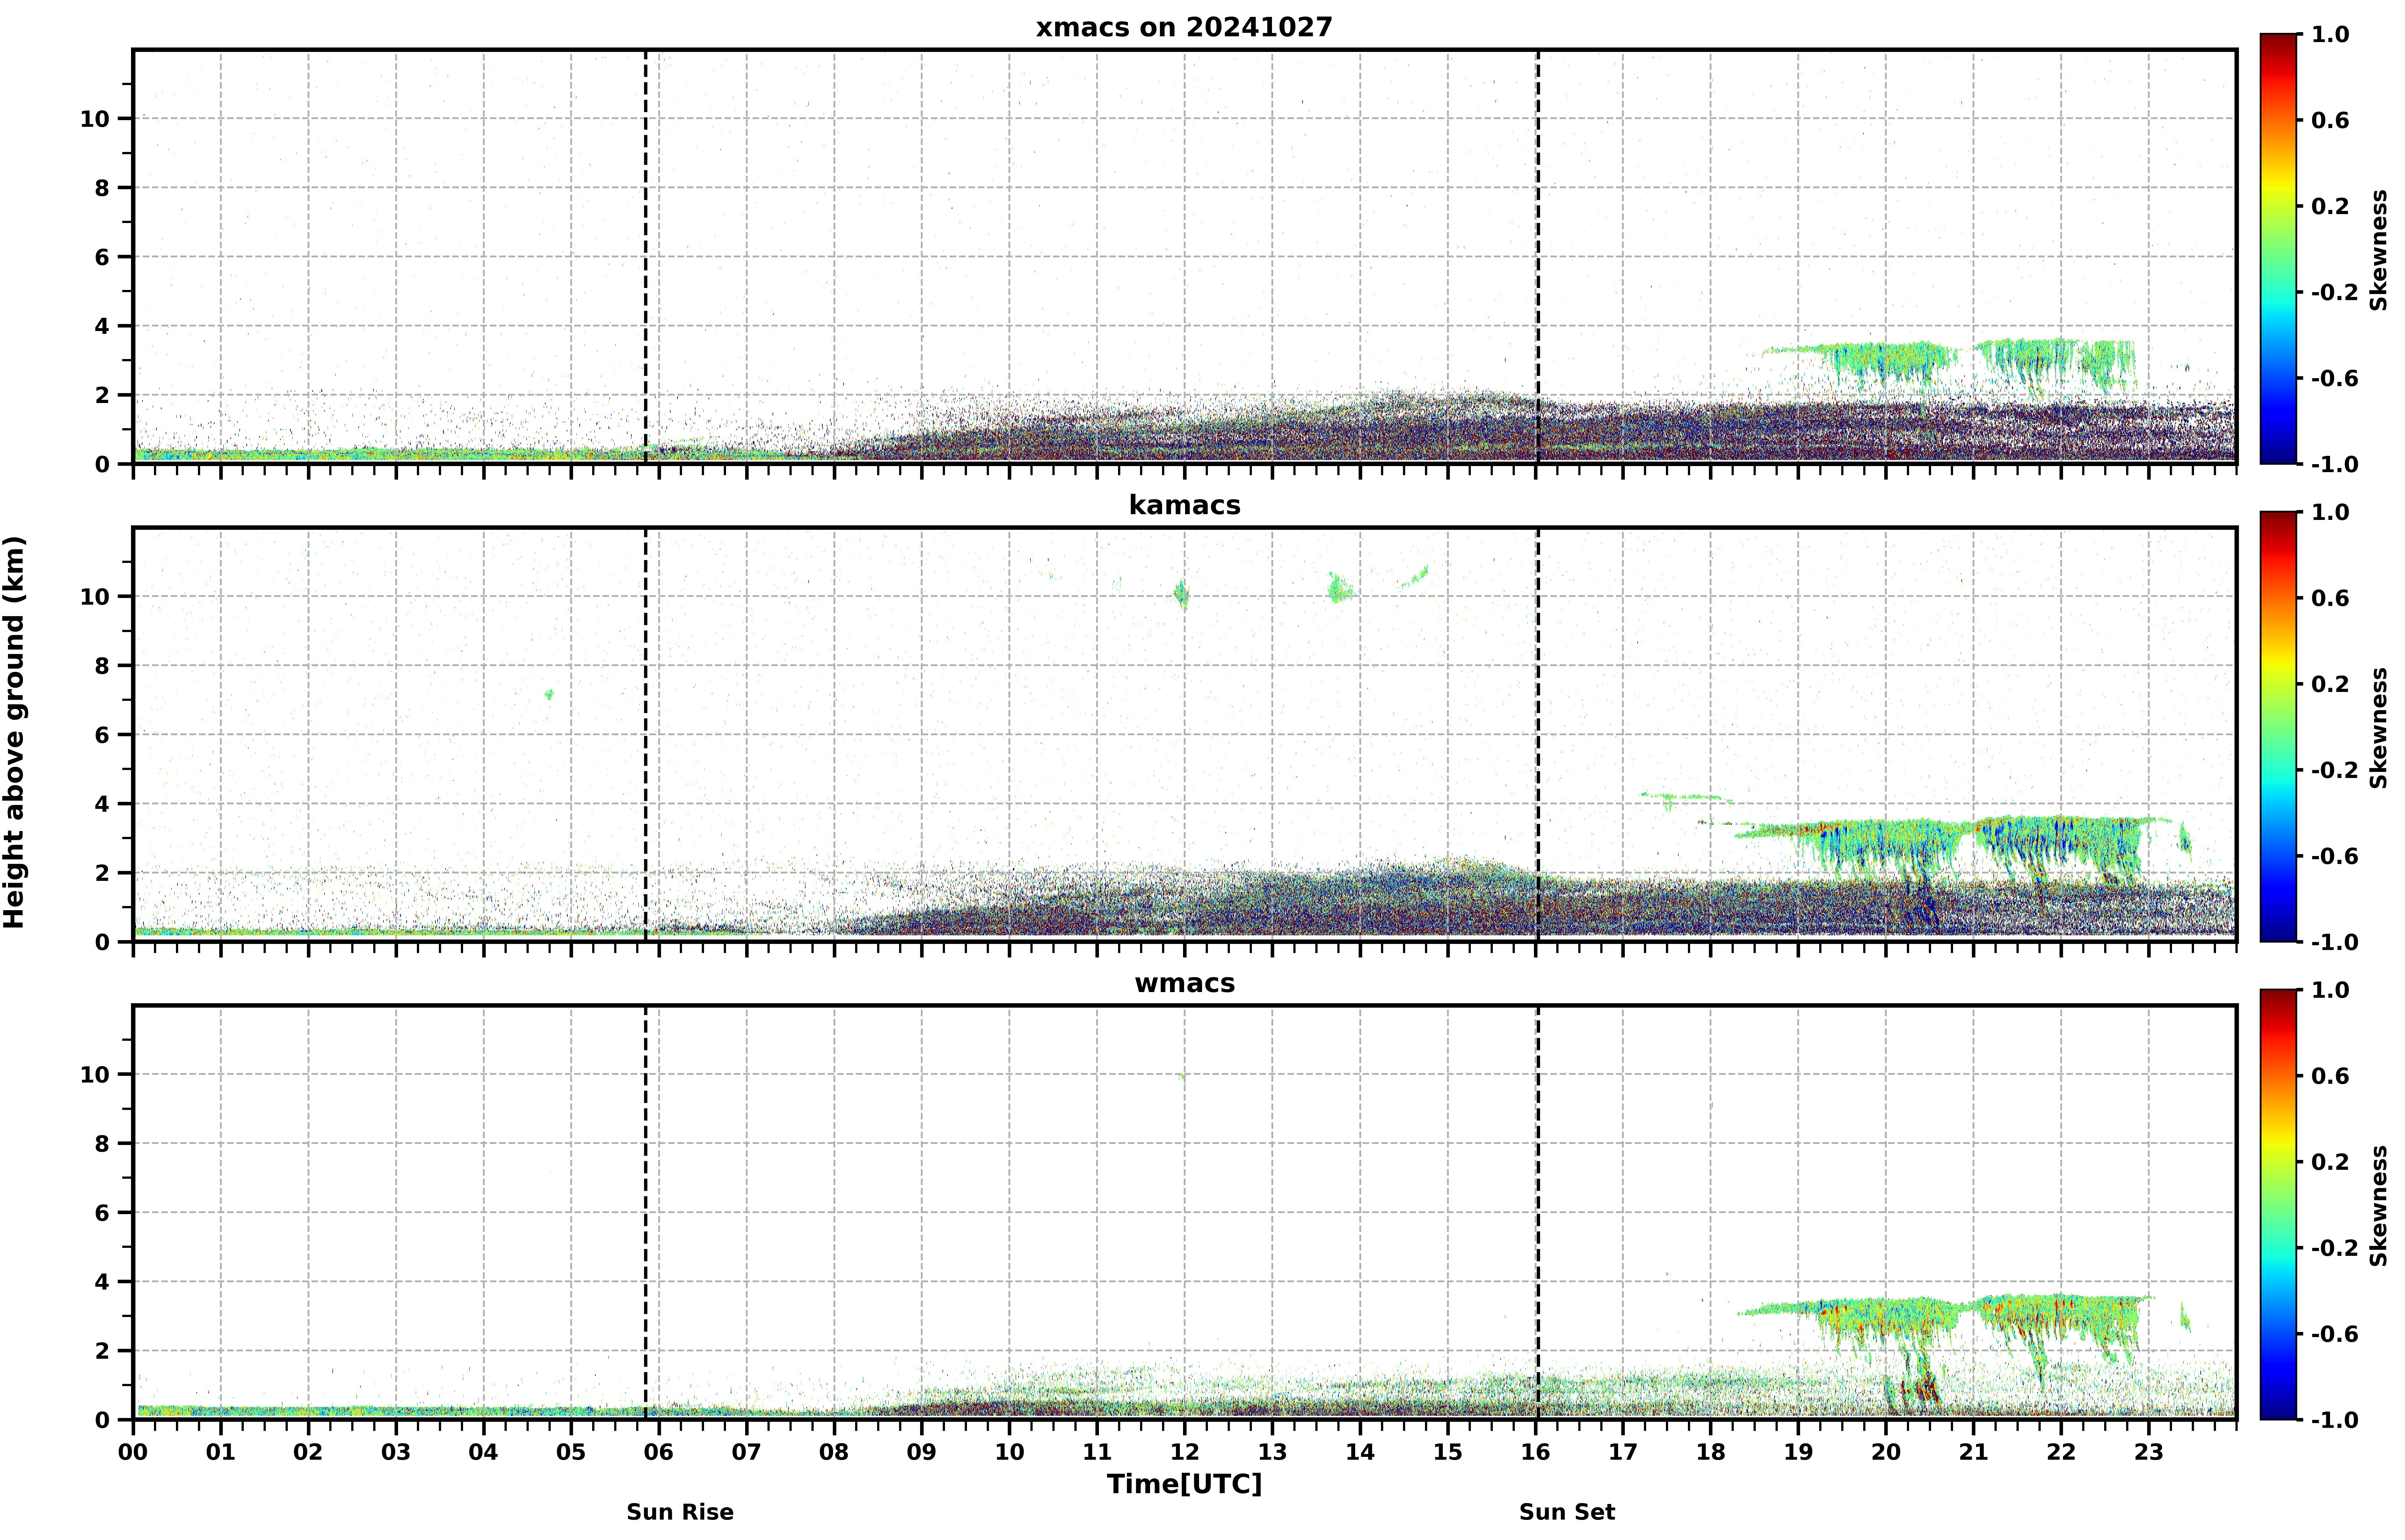
Task: Click the 'Skewness' label of the xmacs colorbar
Action: (x=2379, y=250)
